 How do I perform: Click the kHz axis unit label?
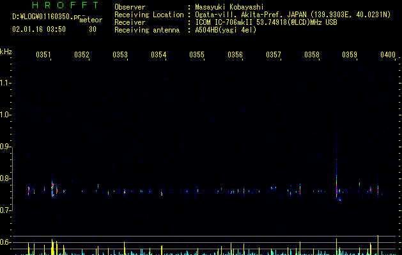[6, 52]
